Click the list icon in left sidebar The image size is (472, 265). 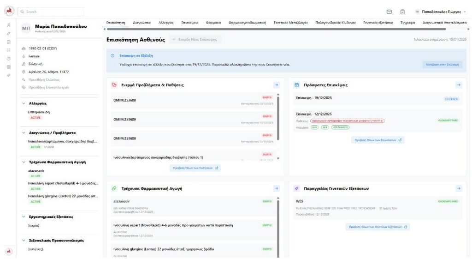coord(8,50)
